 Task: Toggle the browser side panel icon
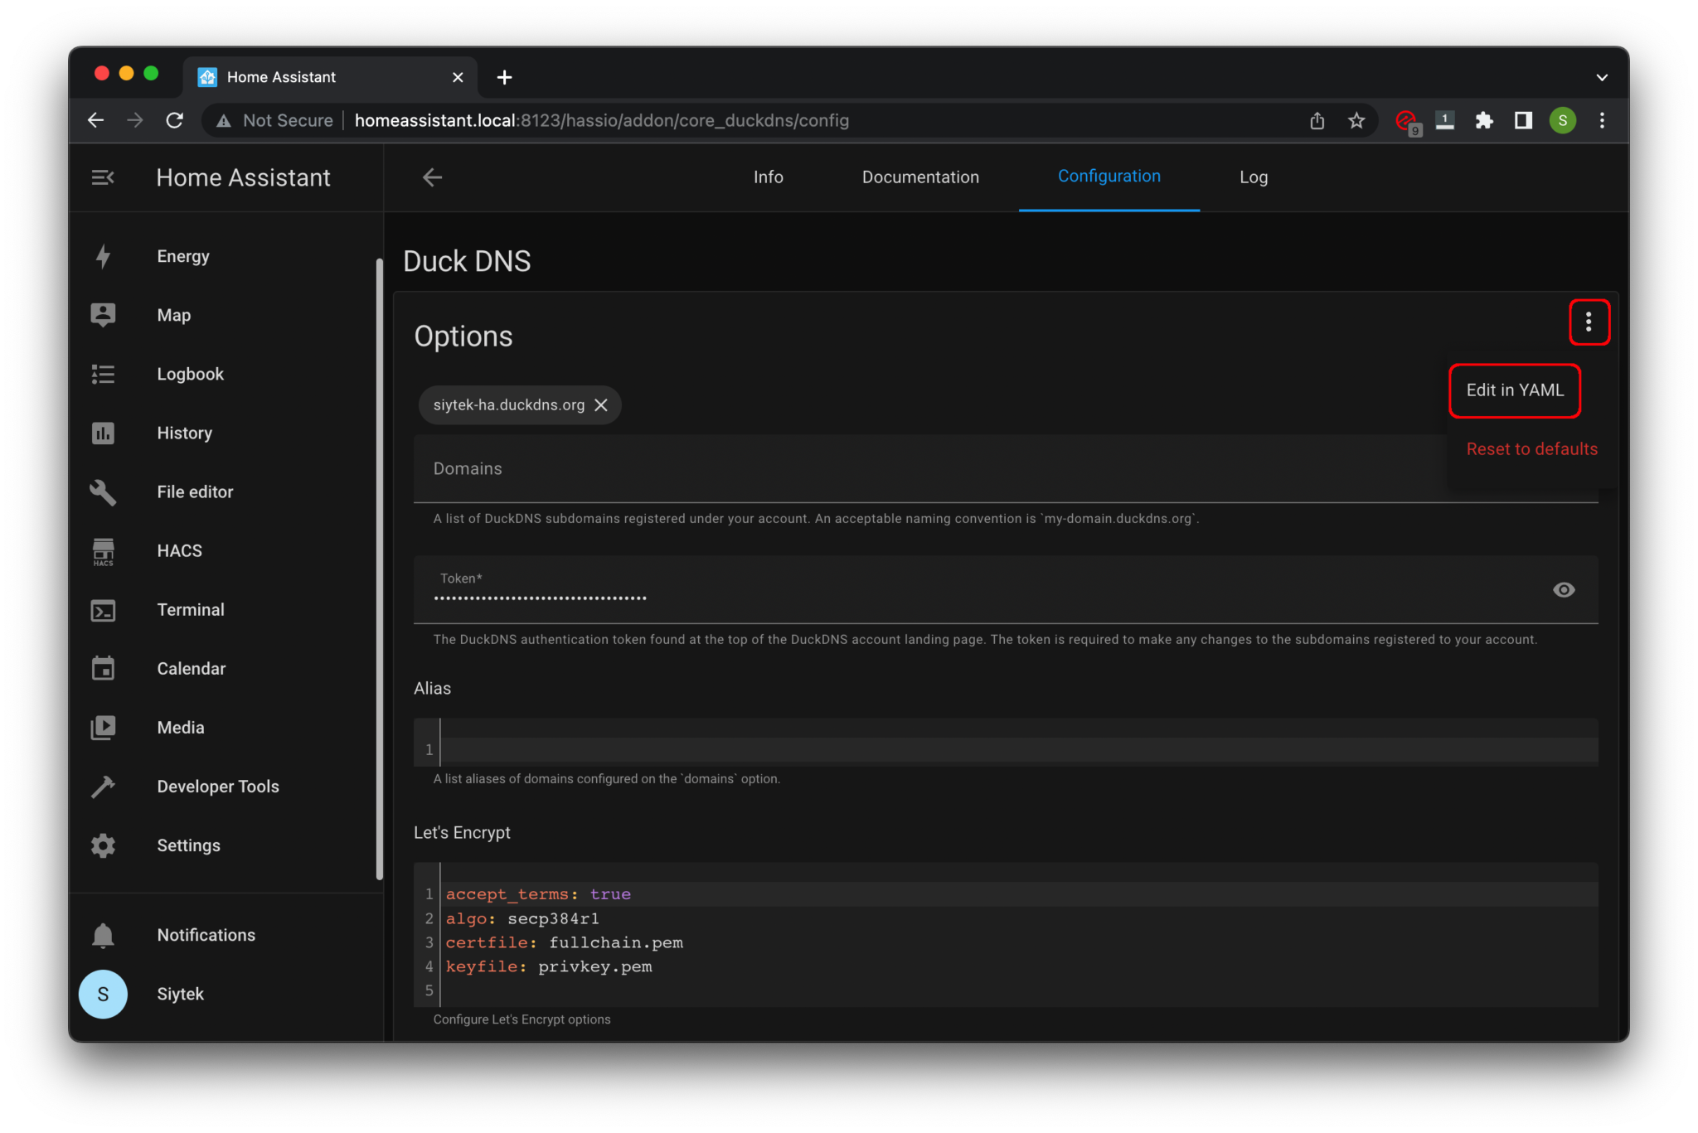pos(1523,121)
